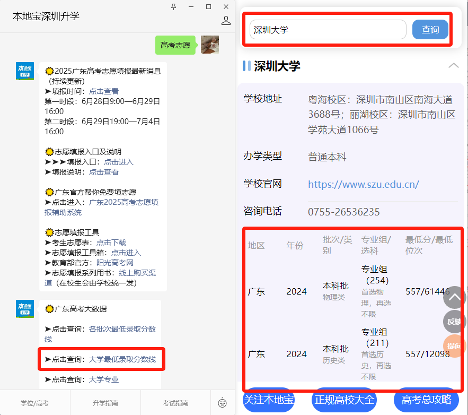The image size is (468, 415).
Task: Open 填报时间 点击查看 link
Action: pos(104,91)
